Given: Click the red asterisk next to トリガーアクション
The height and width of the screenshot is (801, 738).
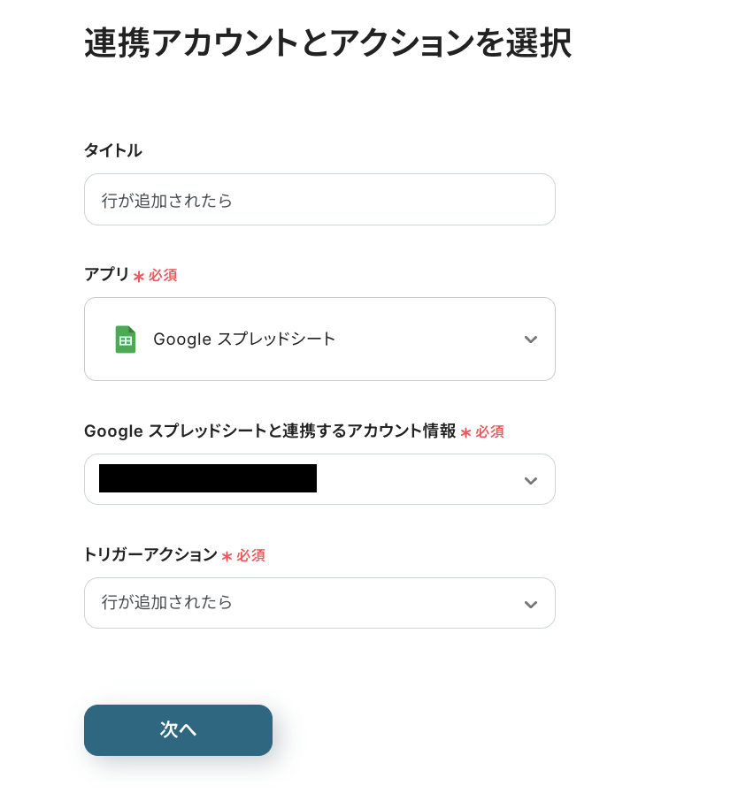Looking at the screenshot, I should (227, 556).
